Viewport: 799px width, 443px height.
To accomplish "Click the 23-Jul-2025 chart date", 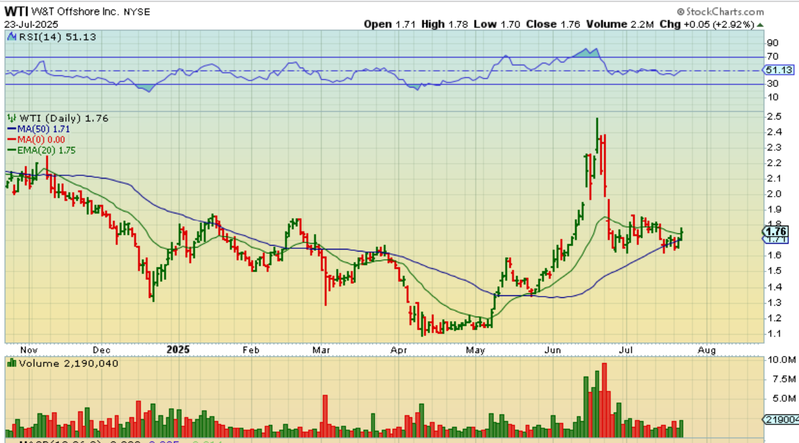I will coord(32,24).
